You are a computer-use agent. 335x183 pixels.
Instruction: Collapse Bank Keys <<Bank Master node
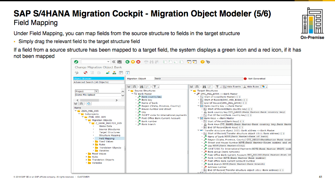[198, 118]
